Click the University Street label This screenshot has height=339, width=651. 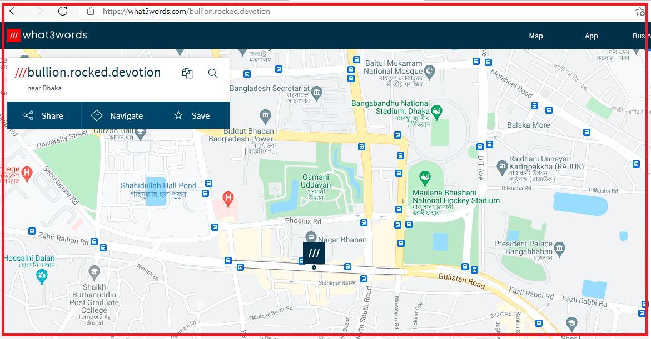tap(62, 139)
